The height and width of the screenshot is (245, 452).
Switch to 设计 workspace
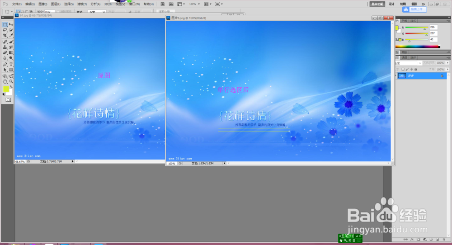click(391, 4)
